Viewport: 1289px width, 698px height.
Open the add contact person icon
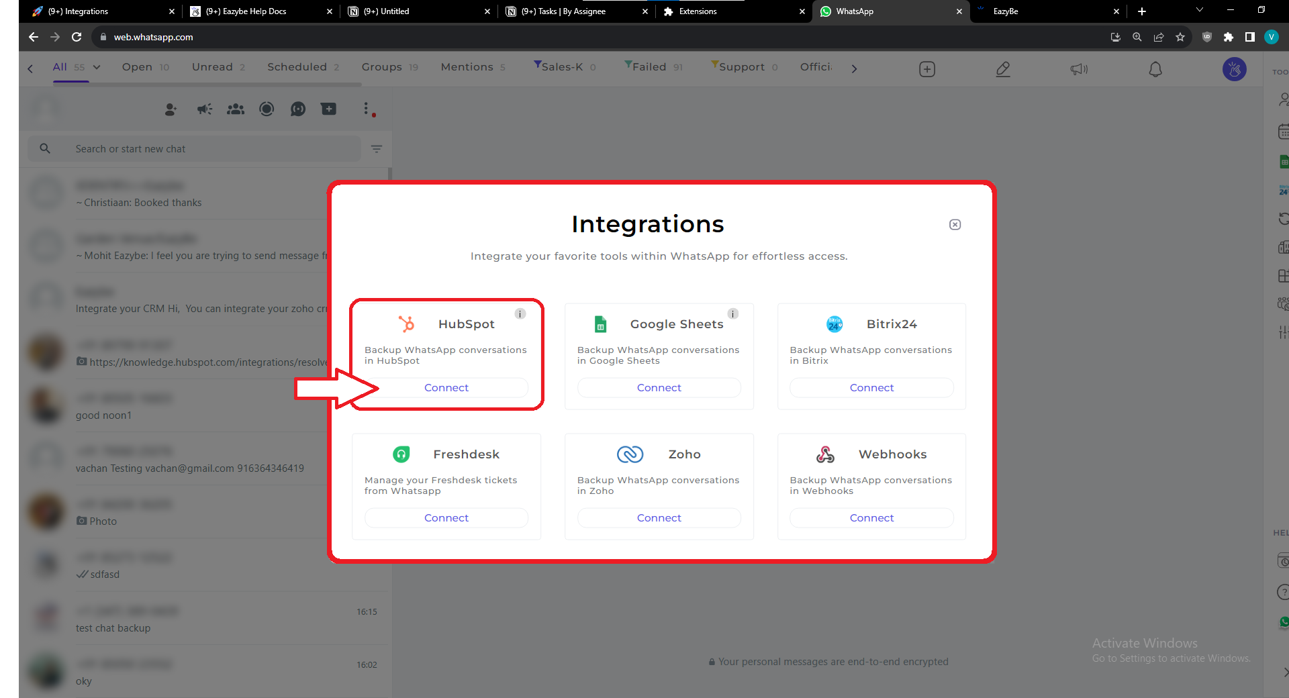(x=171, y=109)
